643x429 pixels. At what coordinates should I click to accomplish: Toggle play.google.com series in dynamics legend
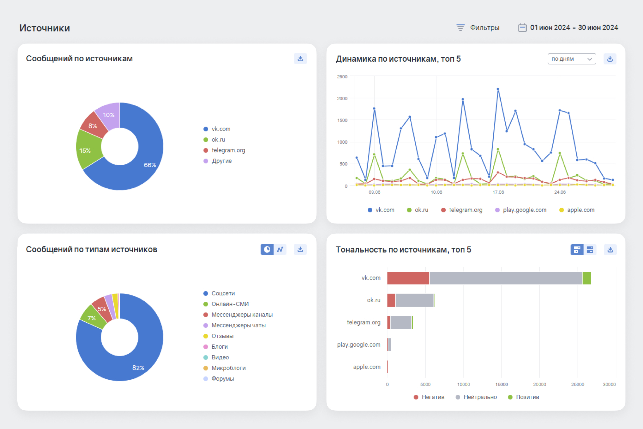521,210
